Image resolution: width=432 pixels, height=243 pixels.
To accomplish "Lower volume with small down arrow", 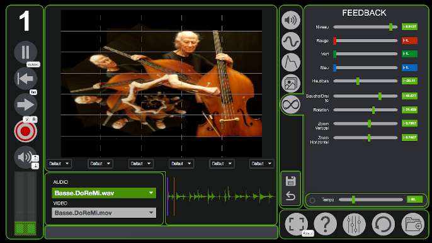I will pos(35,166).
